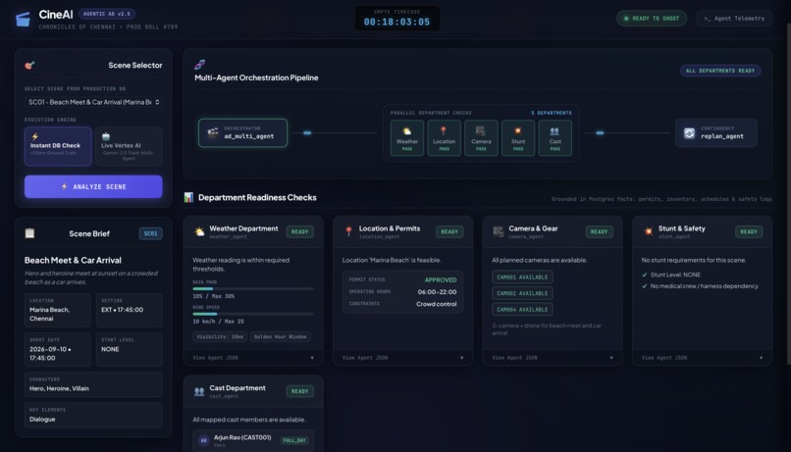Click the APPROVED permit status value
Screen dimensions: 791x452
[x=441, y=279]
